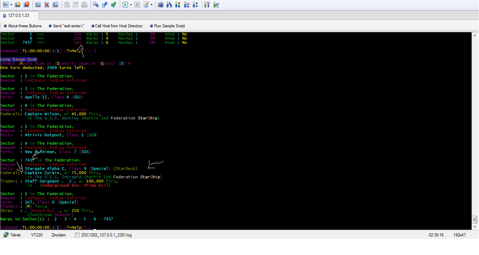Click the Zmodem label in status bar
Image resolution: width=479 pixels, height=255 pixels.
pos(59,235)
